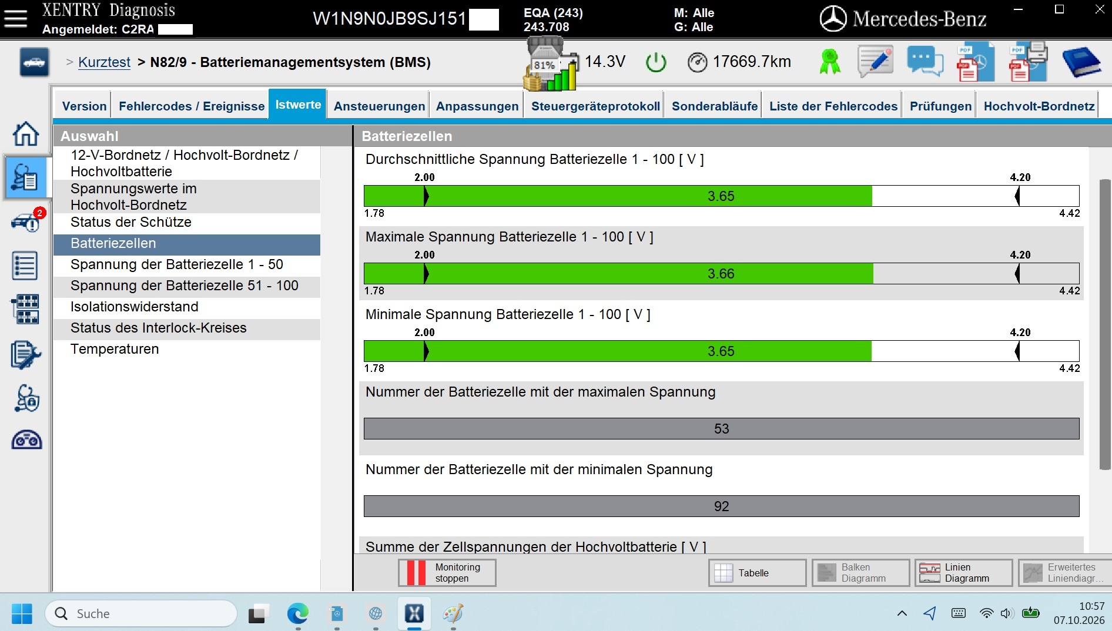The height and width of the screenshot is (631, 1112).
Task: Open the dashboard gauge sidebar icon
Action: coord(26,440)
